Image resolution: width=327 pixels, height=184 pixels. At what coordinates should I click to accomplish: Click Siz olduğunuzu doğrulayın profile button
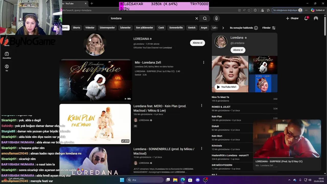[287, 10]
